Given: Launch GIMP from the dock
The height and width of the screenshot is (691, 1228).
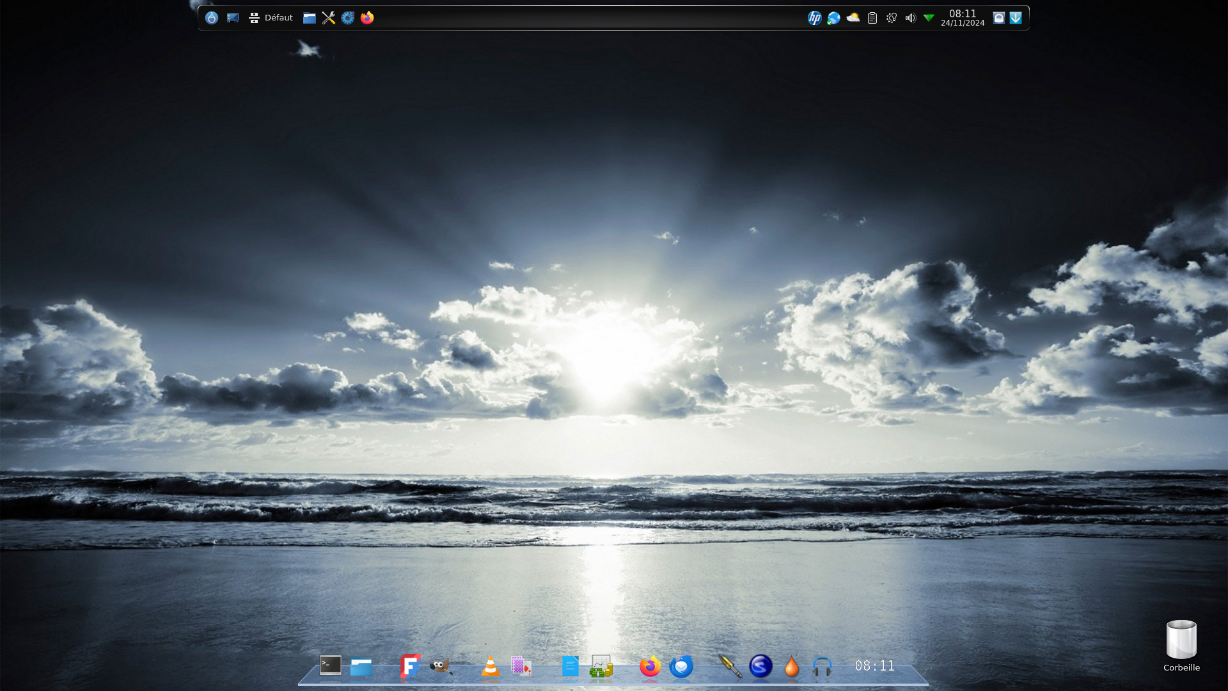Looking at the screenshot, I should point(441,666).
